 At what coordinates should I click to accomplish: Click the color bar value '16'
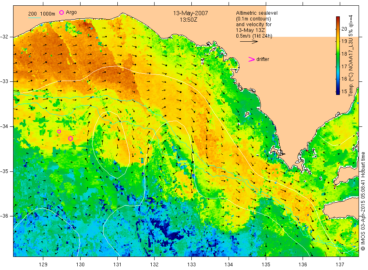click(x=344, y=79)
